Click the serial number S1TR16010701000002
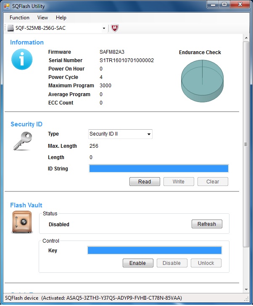This screenshot has height=306, width=253. coord(126,60)
